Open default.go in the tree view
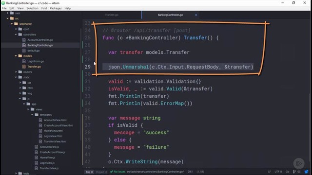The width and height of the screenshot is (312, 175). click(x=34, y=51)
